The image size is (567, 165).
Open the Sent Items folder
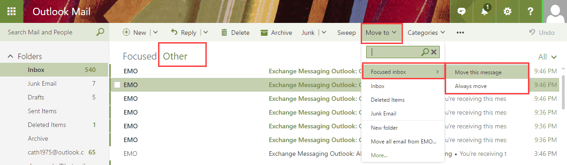tap(55, 111)
